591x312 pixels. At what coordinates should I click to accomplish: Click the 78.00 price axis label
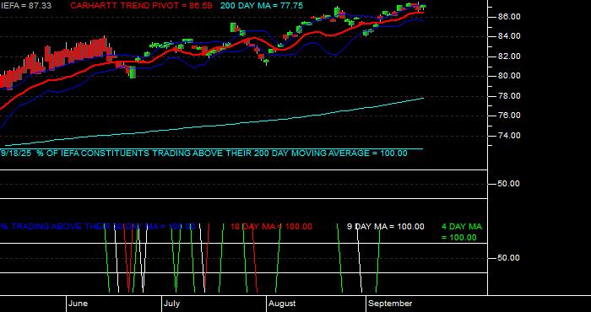tap(509, 95)
